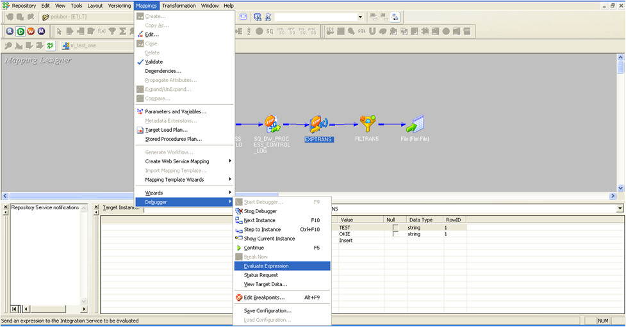Tick the Null checkbox for TEST value
The height and width of the screenshot is (327, 626).
[x=395, y=227]
